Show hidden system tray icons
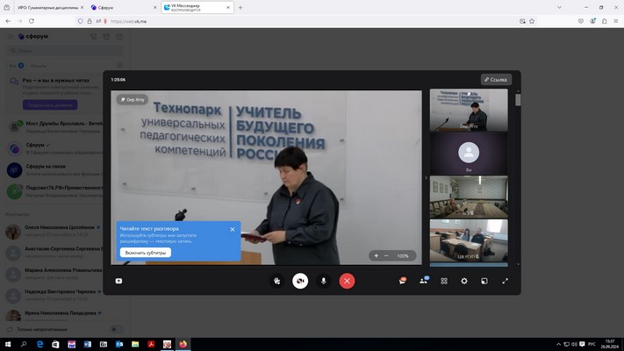Viewport: 624px width, 351px height. [558, 344]
